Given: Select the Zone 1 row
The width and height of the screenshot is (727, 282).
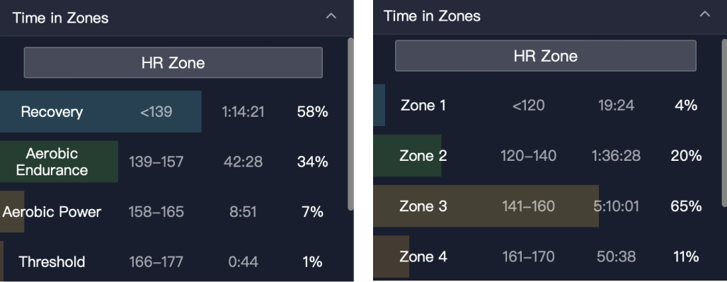Looking at the screenshot, I should point(547,106).
